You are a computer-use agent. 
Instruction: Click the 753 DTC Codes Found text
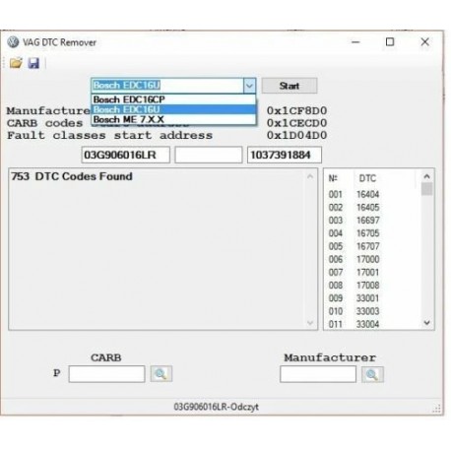72,176
